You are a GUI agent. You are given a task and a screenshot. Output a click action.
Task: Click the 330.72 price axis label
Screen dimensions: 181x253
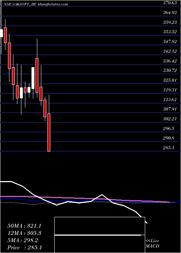tap(170, 70)
